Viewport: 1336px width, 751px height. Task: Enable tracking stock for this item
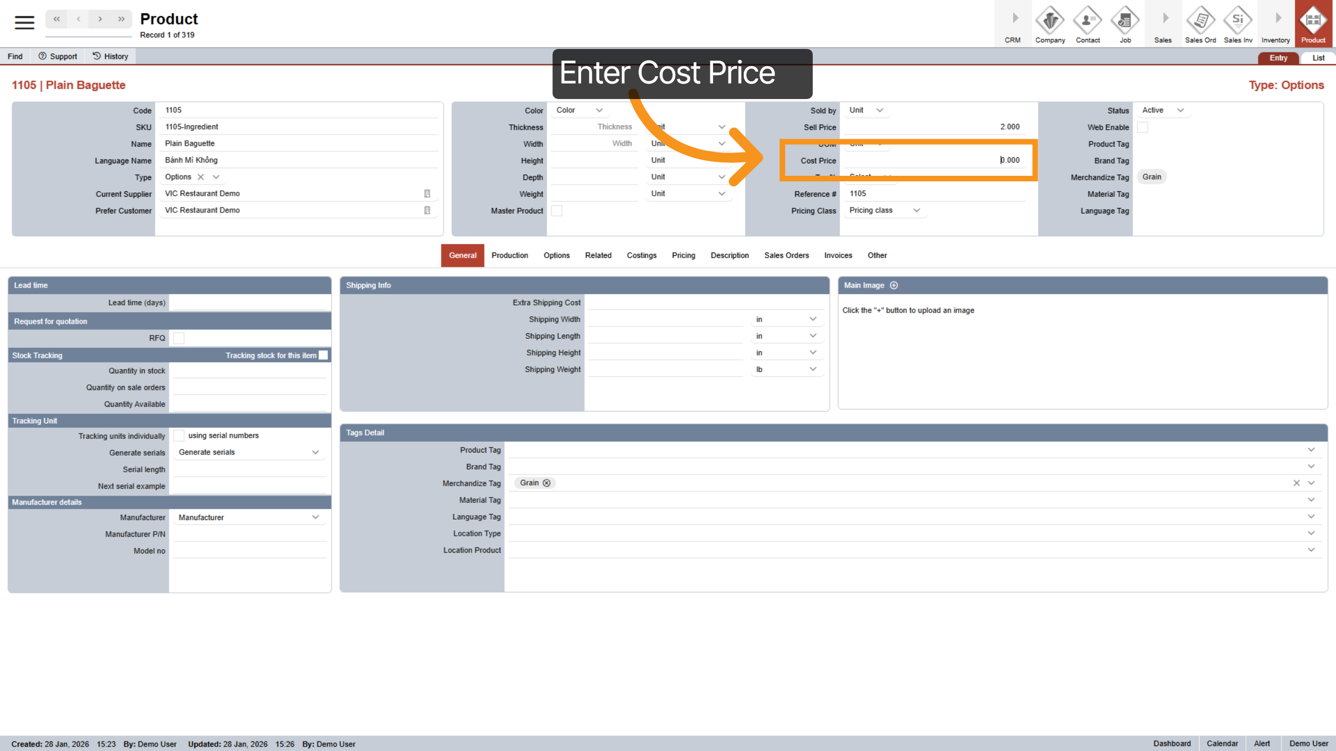pos(323,355)
